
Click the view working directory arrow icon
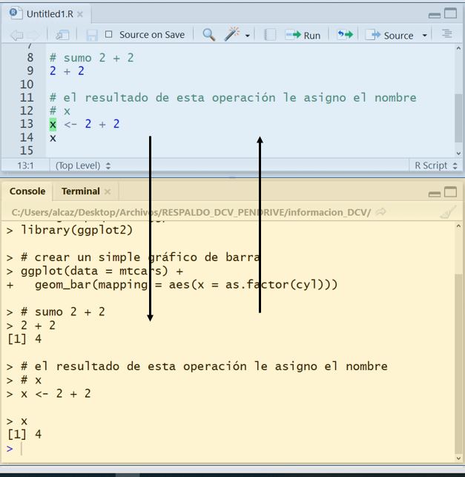click(381, 212)
